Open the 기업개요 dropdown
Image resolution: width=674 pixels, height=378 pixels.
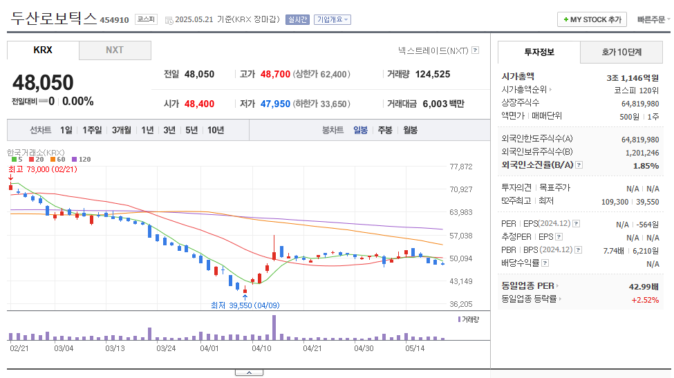point(333,20)
